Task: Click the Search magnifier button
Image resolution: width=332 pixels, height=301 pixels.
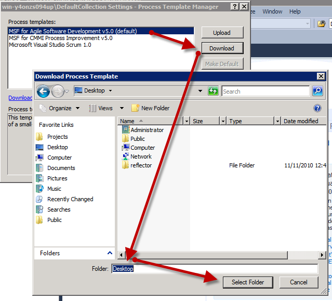Action: [317, 91]
